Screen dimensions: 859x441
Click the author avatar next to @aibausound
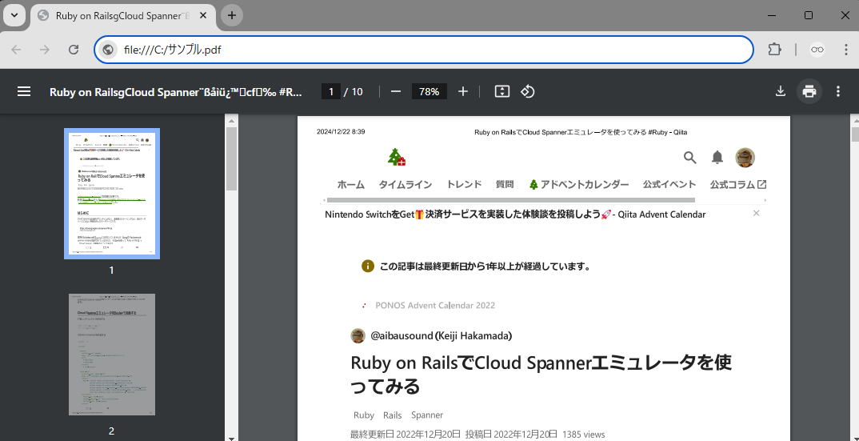point(358,335)
